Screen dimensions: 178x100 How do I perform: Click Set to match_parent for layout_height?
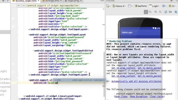pos(150,76)
